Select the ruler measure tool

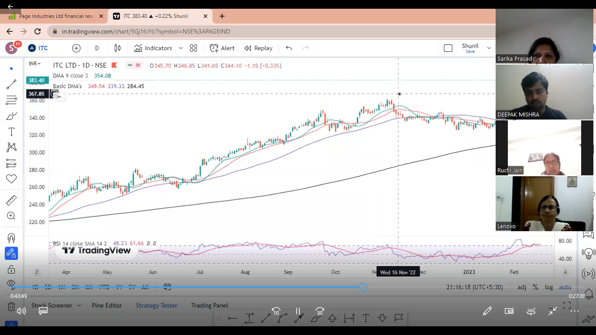click(11, 200)
